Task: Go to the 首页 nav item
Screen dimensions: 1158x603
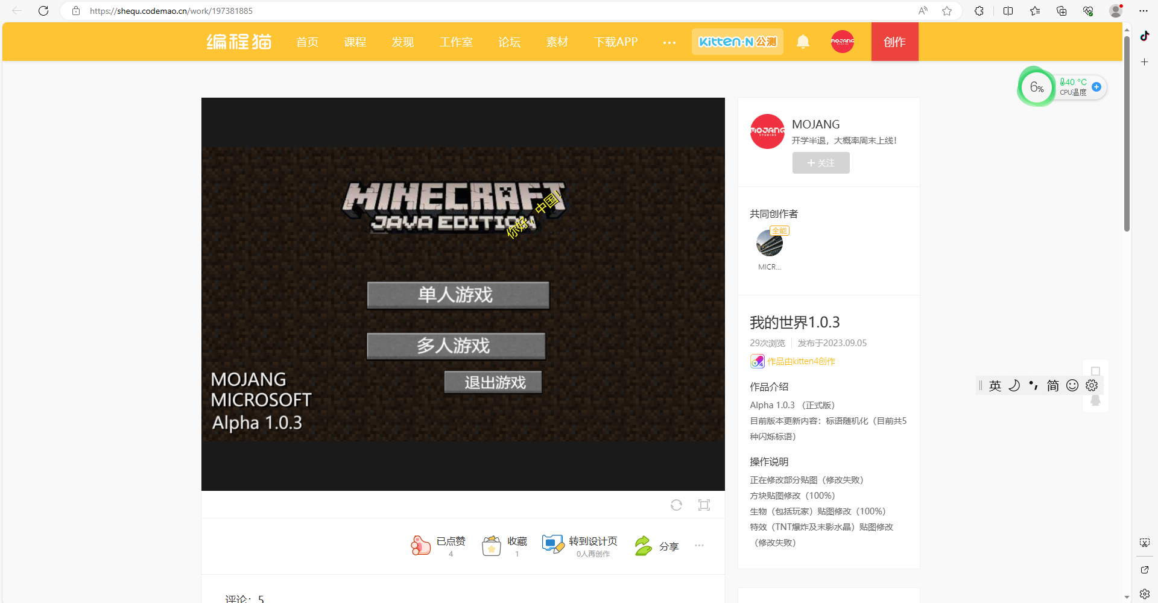Action: coord(308,42)
